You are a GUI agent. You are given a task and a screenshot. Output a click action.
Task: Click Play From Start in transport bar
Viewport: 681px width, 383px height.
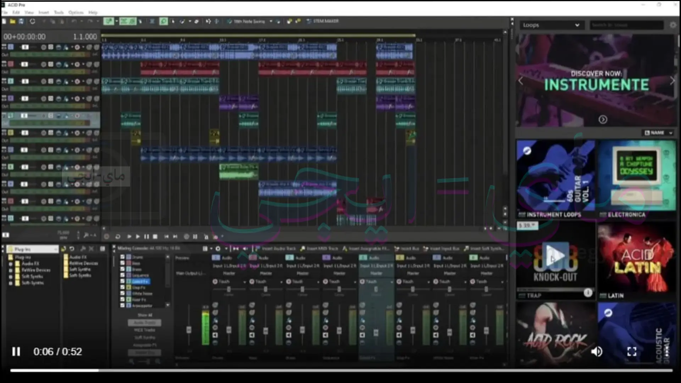[129, 237]
